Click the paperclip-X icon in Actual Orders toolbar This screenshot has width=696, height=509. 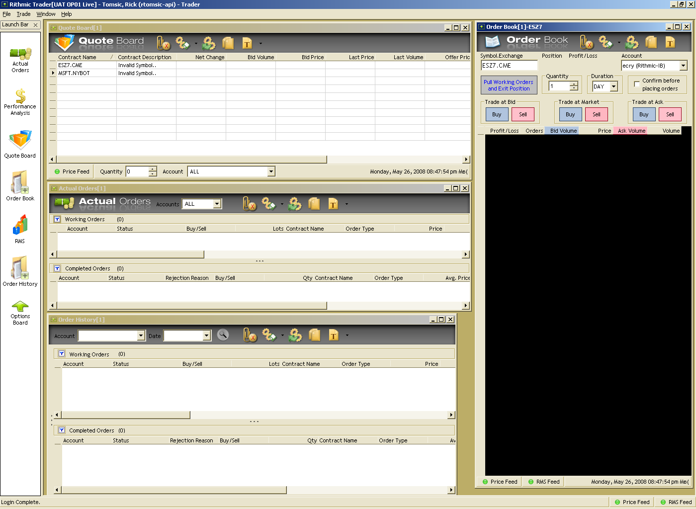(x=250, y=204)
